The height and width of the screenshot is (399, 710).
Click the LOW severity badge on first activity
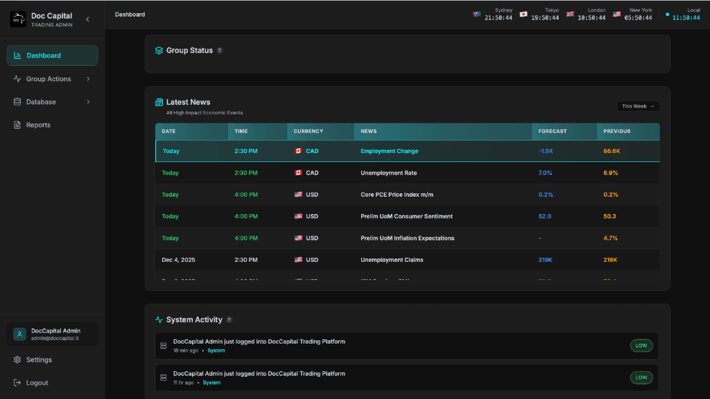click(641, 345)
